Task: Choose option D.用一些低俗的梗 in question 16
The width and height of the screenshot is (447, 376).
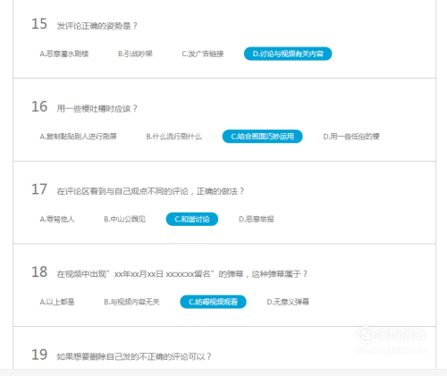Action: pos(351,137)
